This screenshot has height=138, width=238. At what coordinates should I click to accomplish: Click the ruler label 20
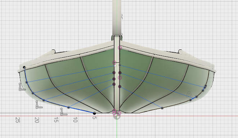[37, 120]
